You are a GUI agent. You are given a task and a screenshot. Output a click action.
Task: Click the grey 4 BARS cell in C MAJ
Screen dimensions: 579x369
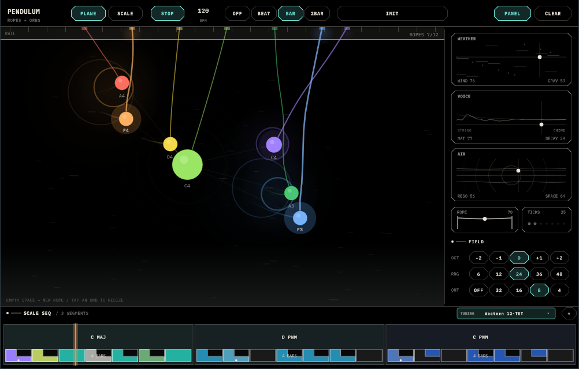point(98,356)
